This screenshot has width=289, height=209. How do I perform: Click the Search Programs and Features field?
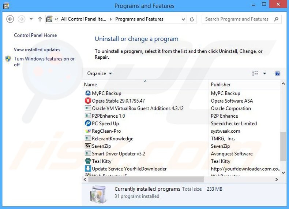(242, 19)
